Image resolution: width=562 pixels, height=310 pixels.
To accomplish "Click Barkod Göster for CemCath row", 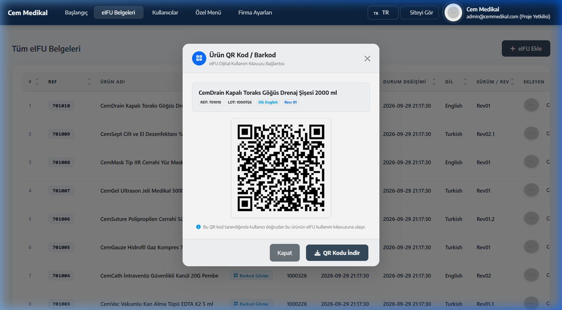I will click(251, 276).
